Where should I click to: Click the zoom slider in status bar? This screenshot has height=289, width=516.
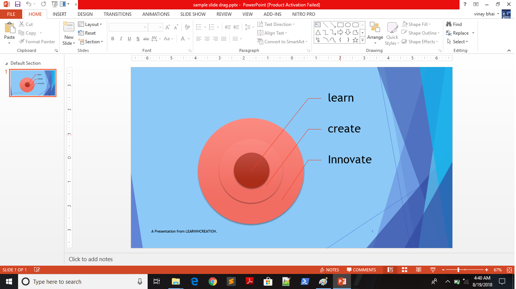pyautogui.click(x=458, y=270)
